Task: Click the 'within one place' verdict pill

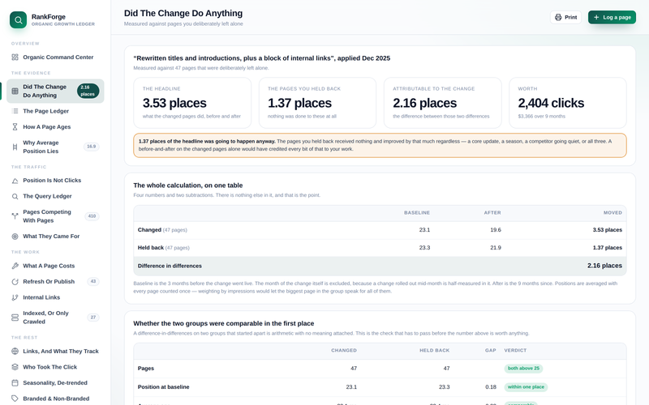Action: [526, 387]
